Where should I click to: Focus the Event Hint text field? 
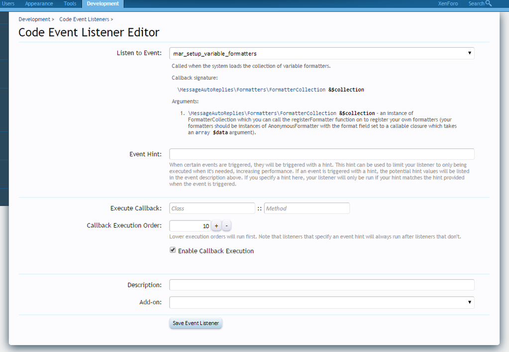coord(321,154)
